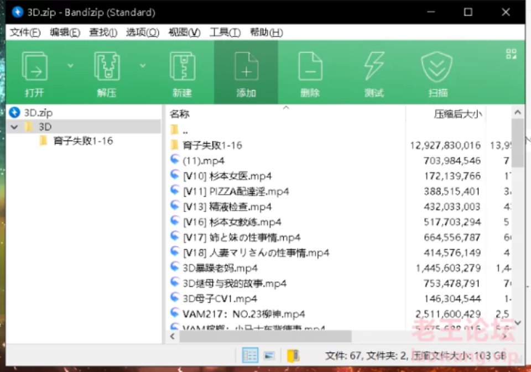This screenshot has width=531, height=372.
Task: Select 3D.zip root in the tree
Action: (38, 113)
